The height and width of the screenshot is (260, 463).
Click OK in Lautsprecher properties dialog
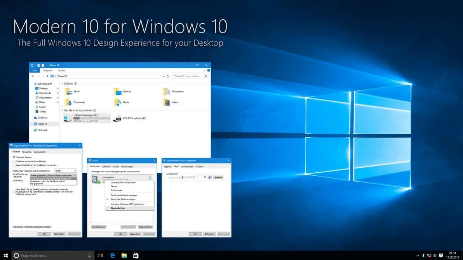[195, 234]
